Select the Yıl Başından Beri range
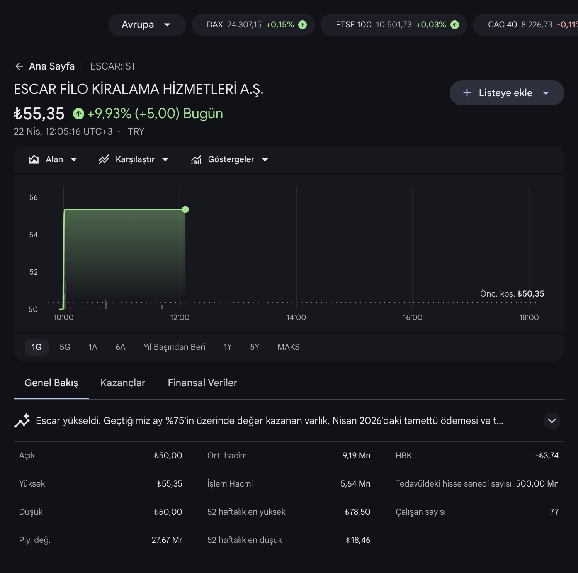Viewport: 578px width, 573px height. pos(174,347)
